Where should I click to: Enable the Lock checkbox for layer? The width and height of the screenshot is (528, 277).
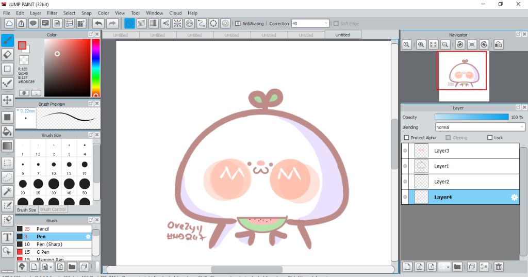pyautogui.click(x=490, y=138)
